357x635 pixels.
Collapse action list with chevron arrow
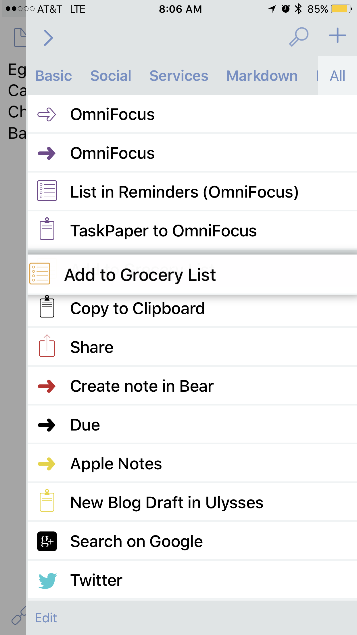(x=48, y=38)
